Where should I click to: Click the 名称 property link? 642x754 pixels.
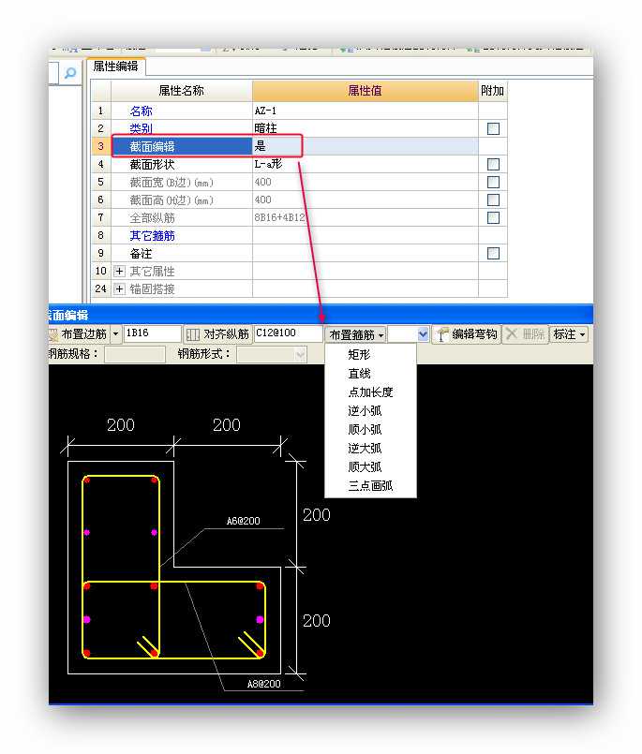point(141,111)
